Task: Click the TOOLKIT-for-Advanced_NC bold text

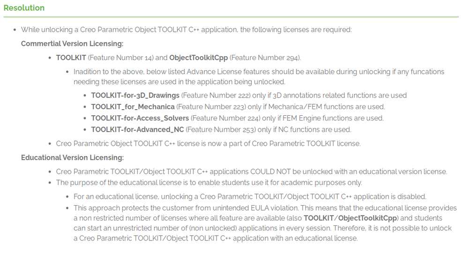Action: point(138,129)
